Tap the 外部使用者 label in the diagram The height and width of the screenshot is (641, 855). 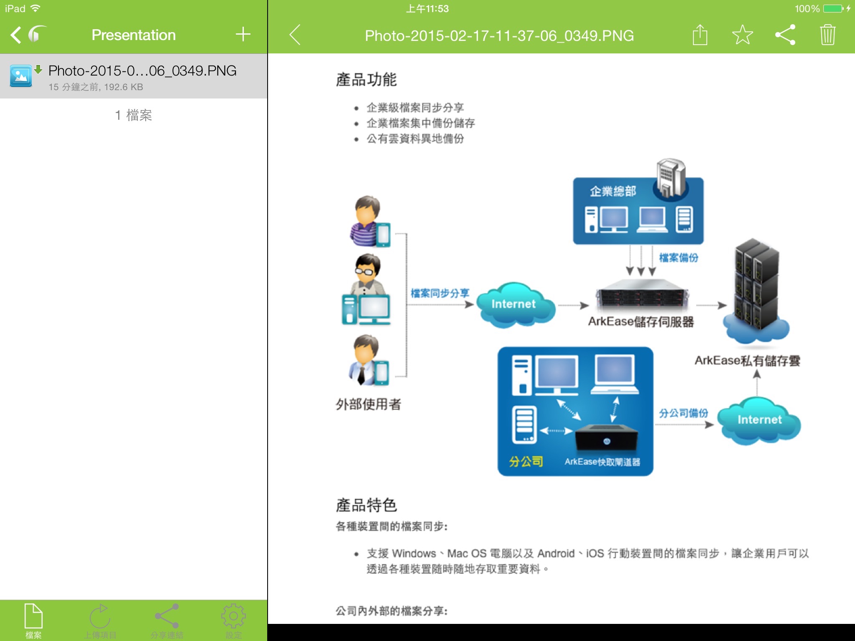click(368, 404)
